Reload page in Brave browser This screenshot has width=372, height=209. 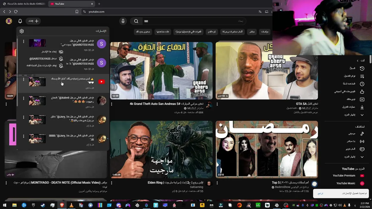pos(16,12)
